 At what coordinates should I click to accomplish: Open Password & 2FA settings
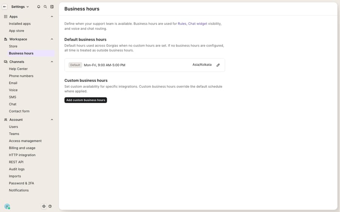(x=22, y=183)
